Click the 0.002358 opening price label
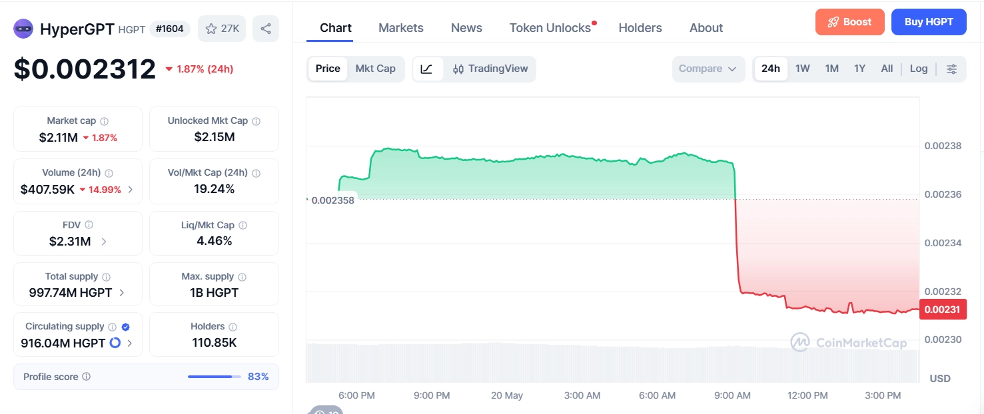This screenshot has height=414, width=984. [x=332, y=200]
